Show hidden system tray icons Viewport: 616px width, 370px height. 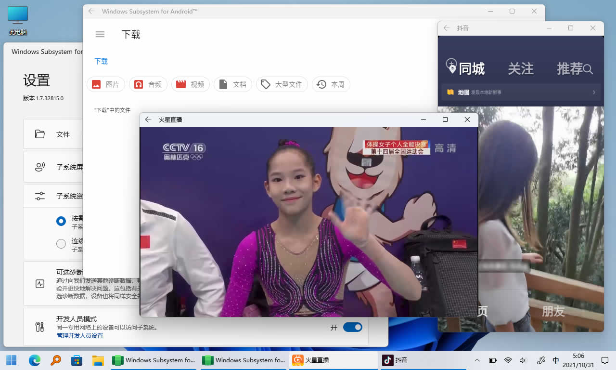coord(477,360)
